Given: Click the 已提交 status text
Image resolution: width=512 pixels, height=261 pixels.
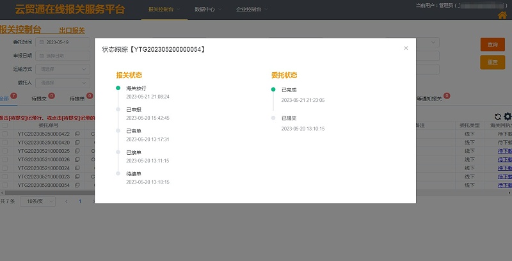Looking at the screenshot, I should [x=289, y=118].
